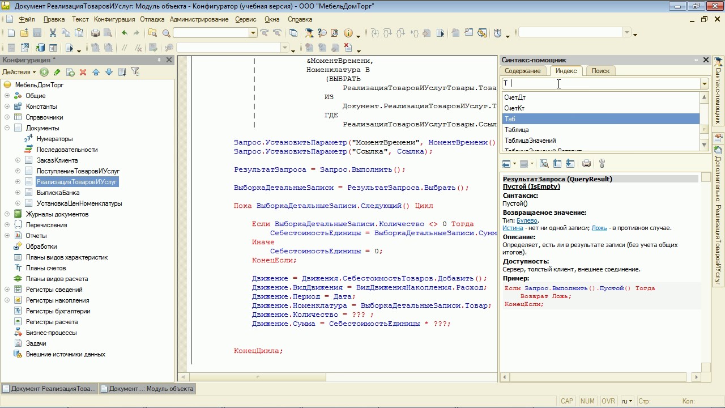
Task: Pin the Конфигурация panel
Action: pos(159,60)
